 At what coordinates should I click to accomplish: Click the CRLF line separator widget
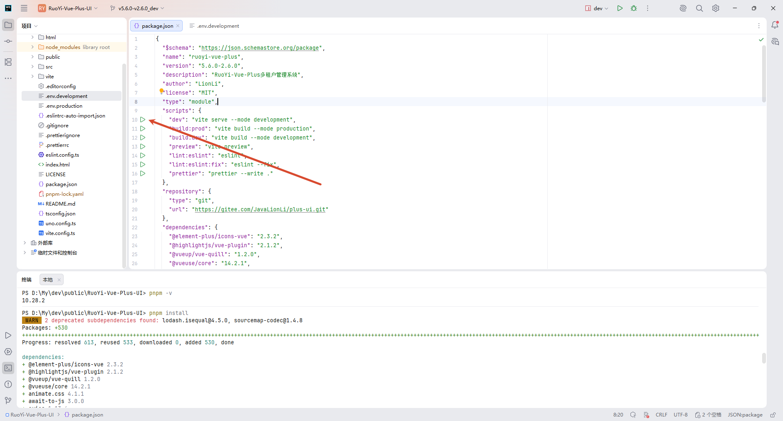click(x=661, y=415)
